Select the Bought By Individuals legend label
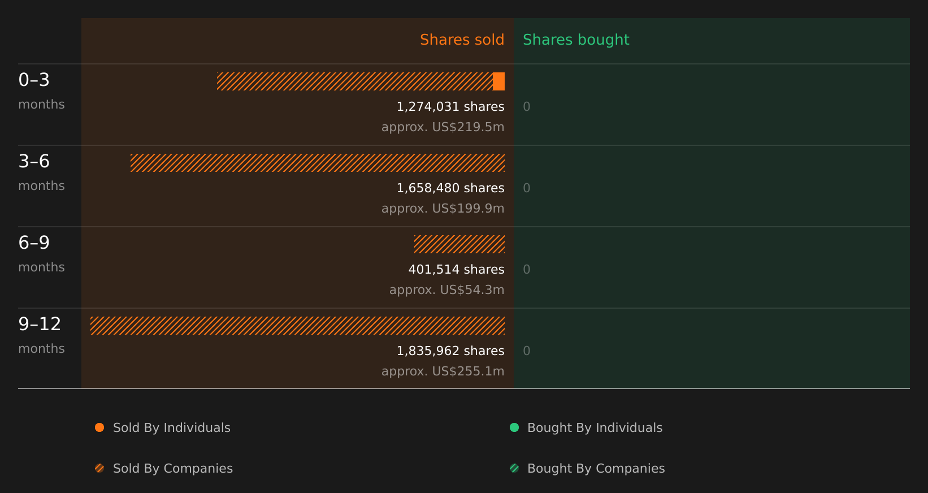The width and height of the screenshot is (928, 493). click(595, 428)
